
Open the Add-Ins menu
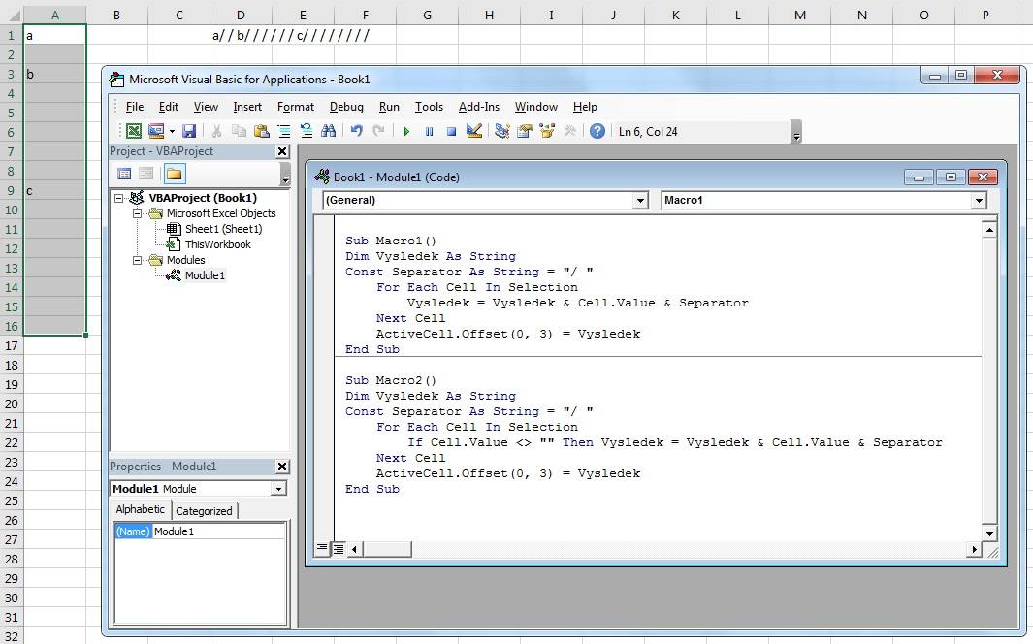coord(479,107)
